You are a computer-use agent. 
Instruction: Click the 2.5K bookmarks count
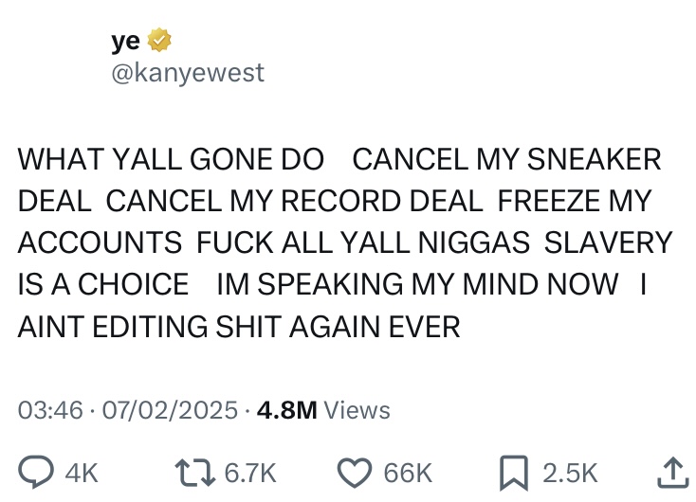click(570, 474)
